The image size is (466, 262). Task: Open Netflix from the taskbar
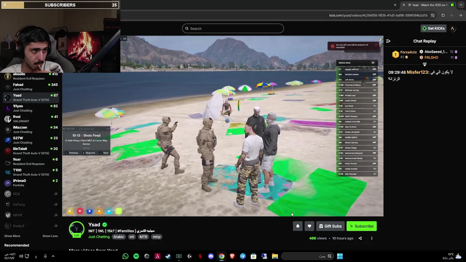point(200,256)
